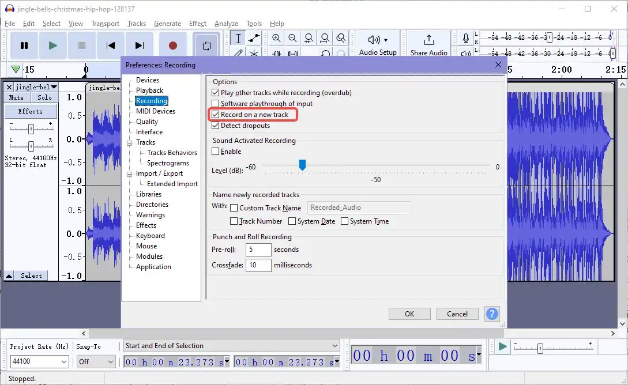Open the Generate menu
Image resolution: width=628 pixels, height=385 pixels.
pyautogui.click(x=168, y=24)
